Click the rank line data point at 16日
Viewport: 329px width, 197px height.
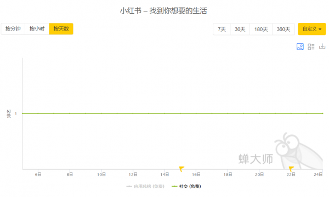tap(196, 114)
